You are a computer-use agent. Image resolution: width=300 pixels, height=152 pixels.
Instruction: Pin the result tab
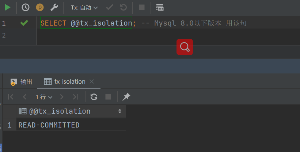point(126,97)
